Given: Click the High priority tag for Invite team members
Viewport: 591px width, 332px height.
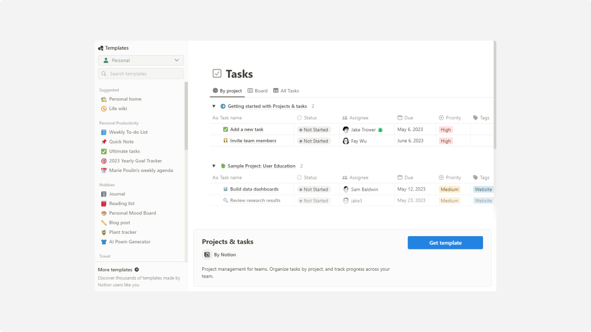Looking at the screenshot, I should pyautogui.click(x=445, y=141).
